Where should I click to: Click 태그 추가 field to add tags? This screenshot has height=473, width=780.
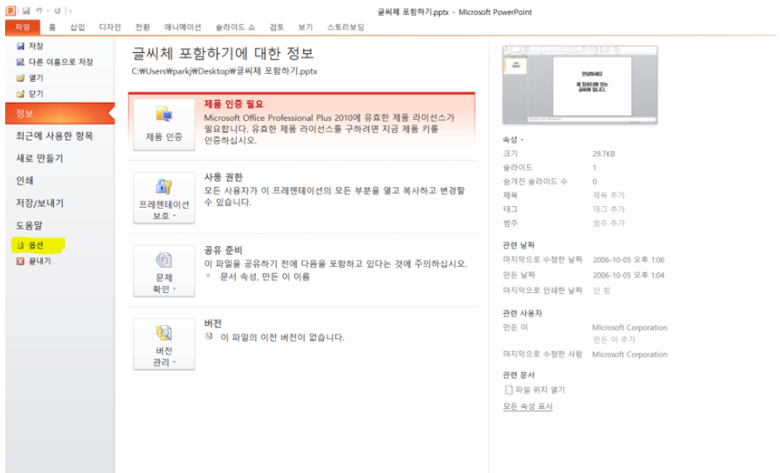(609, 210)
